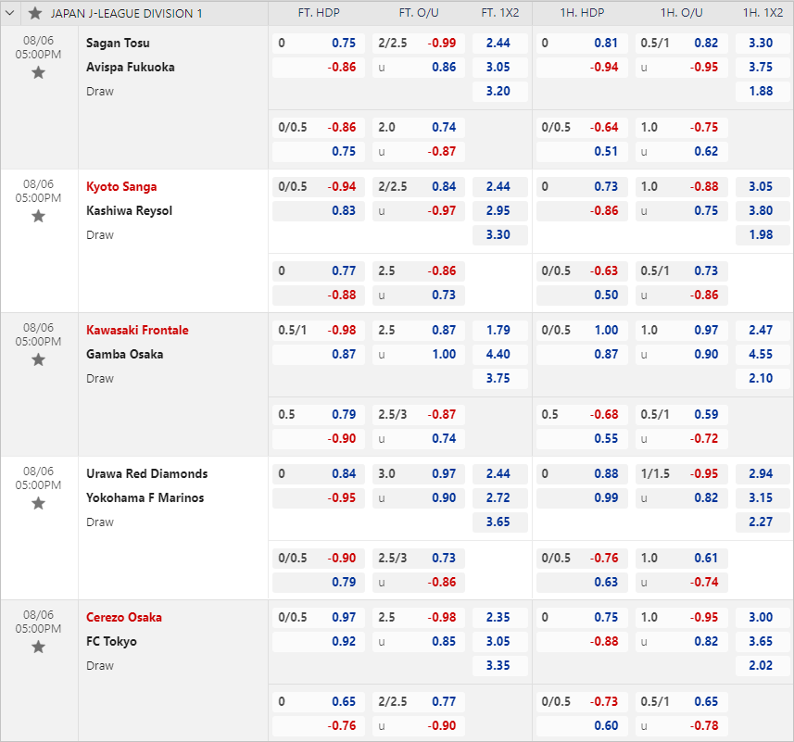
Task: Pick Cerezo match 1H draw odds 2.02
Action: click(762, 665)
